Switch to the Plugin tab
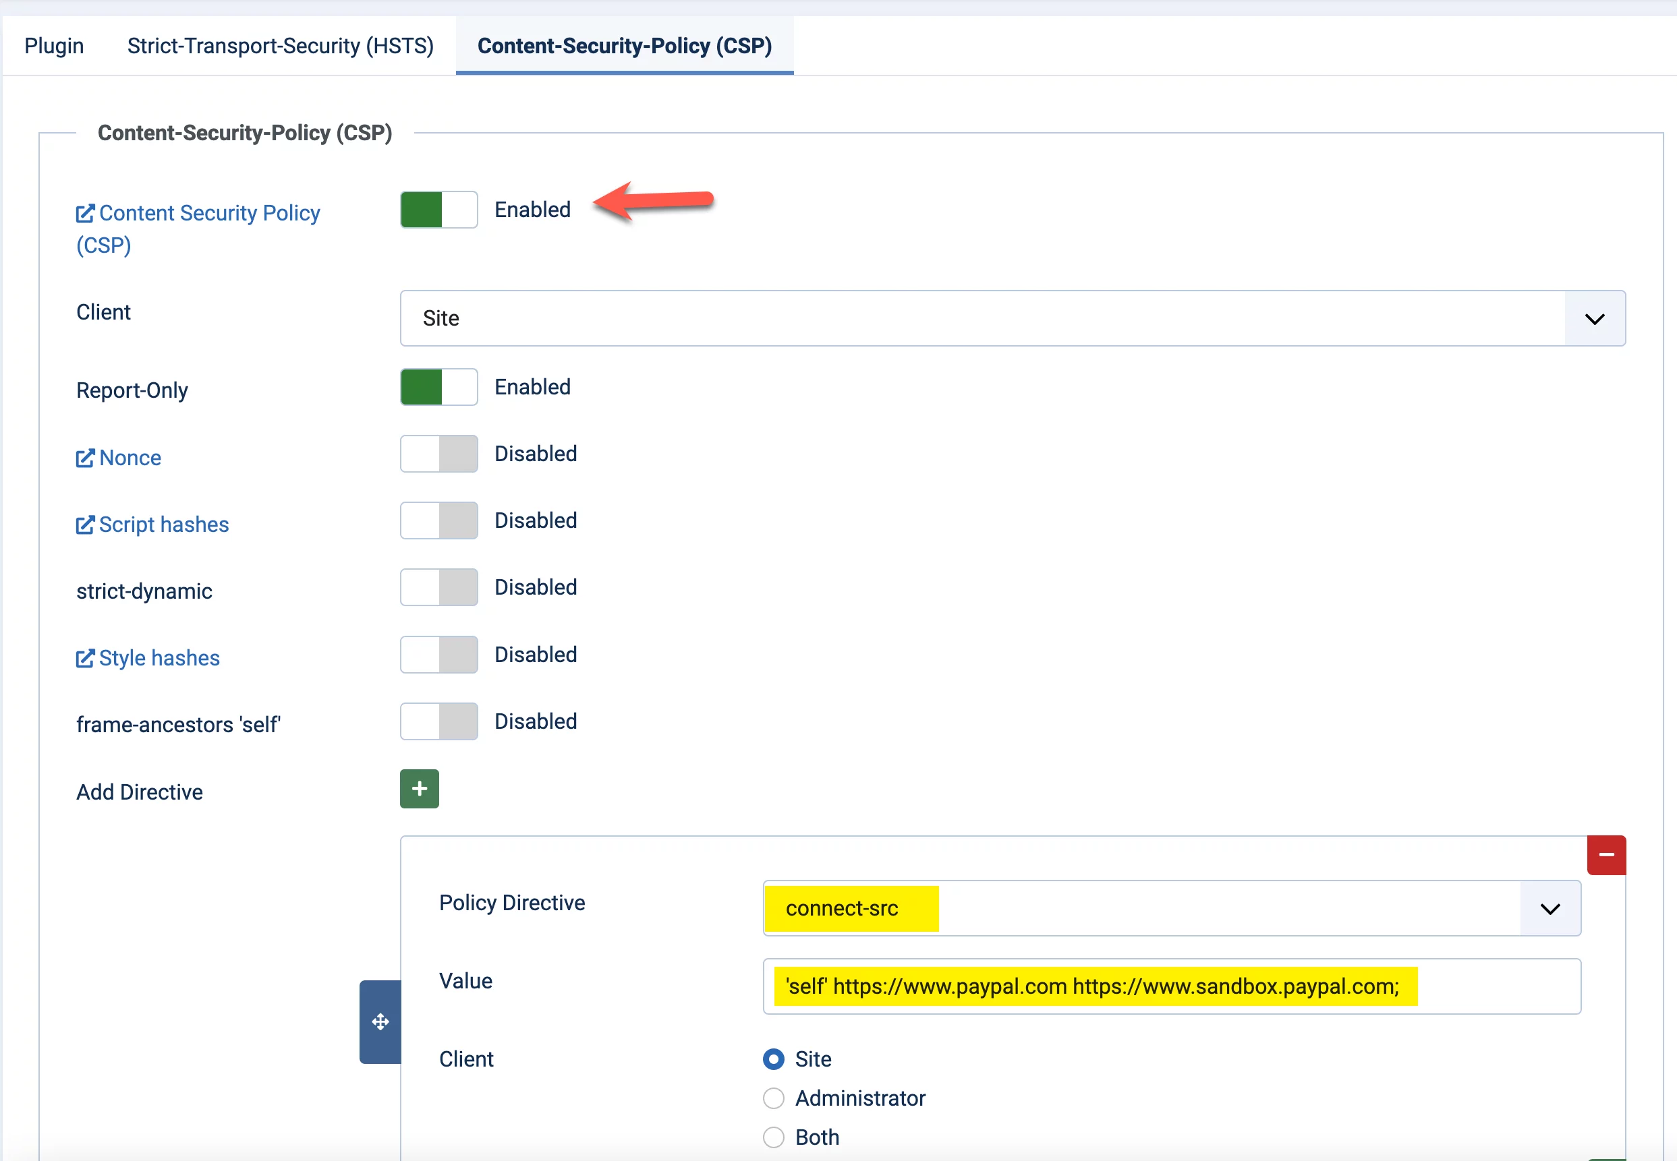The image size is (1677, 1161). (54, 46)
